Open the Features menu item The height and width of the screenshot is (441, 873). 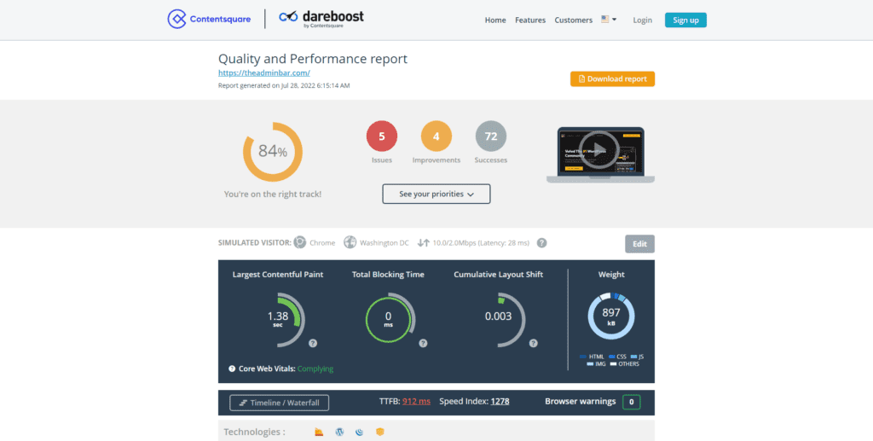click(x=530, y=20)
